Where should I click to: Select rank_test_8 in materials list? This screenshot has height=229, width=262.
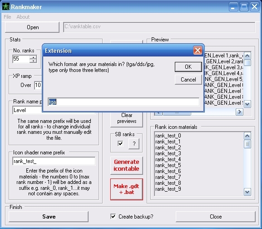[168, 183]
